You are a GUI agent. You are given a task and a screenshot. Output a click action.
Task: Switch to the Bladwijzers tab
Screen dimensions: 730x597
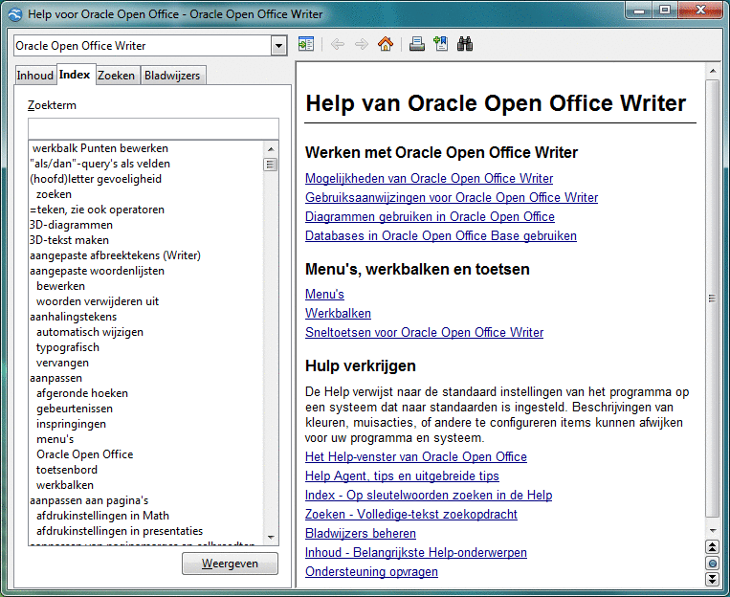[x=172, y=76]
